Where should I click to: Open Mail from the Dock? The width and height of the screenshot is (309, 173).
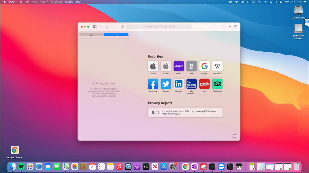coord(48,167)
